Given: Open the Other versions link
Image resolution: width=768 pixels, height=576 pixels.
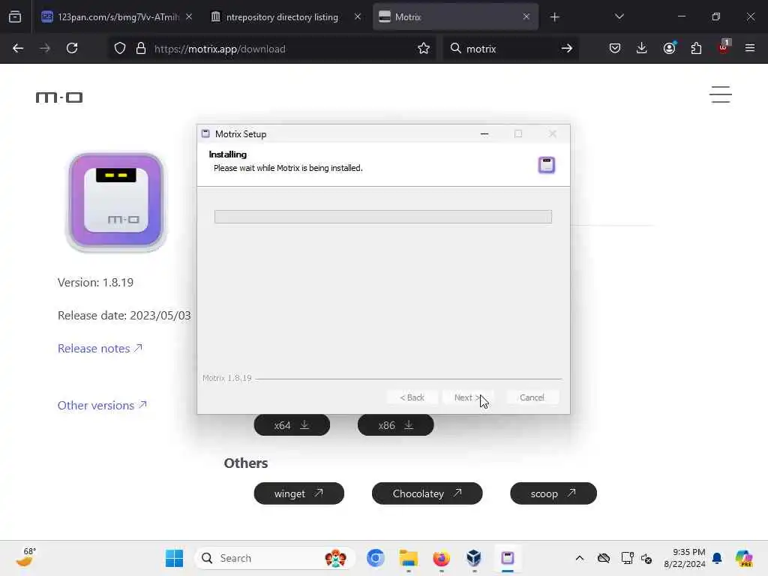Looking at the screenshot, I should coord(102,406).
